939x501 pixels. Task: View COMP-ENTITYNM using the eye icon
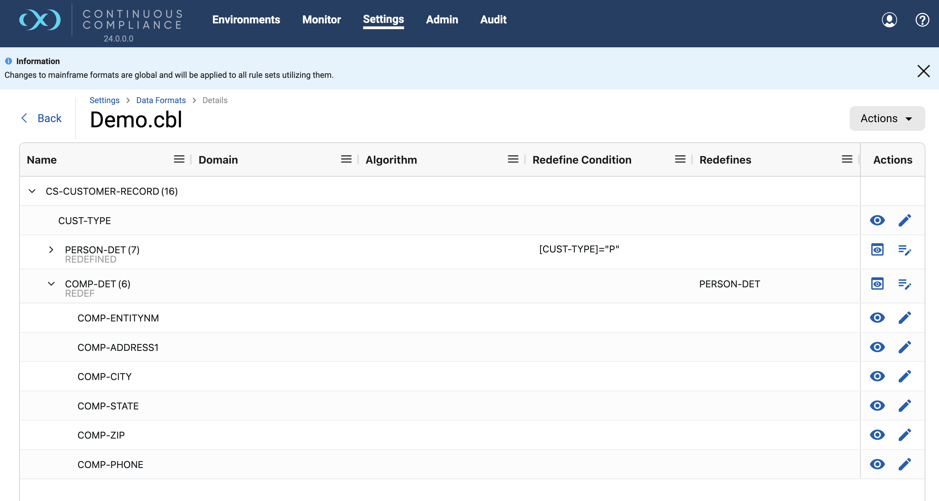point(877,318)
